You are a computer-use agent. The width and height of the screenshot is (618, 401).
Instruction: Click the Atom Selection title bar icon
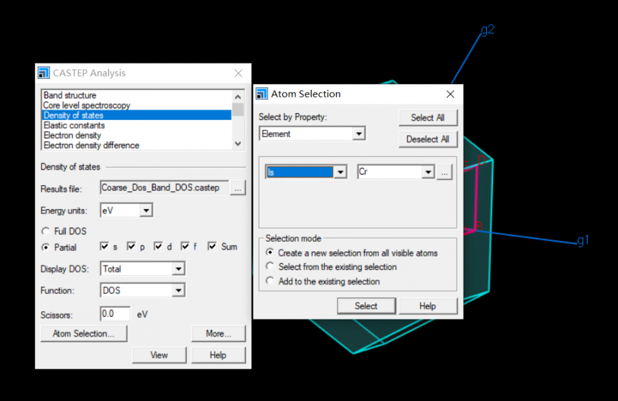(262, 94)
